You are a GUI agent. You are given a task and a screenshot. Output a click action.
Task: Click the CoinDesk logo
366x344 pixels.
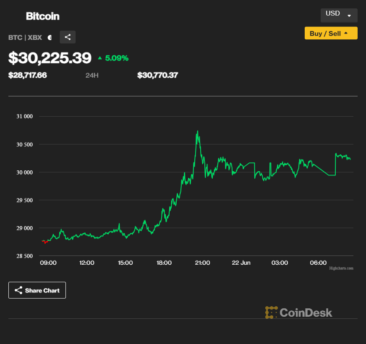coord(298,313)
